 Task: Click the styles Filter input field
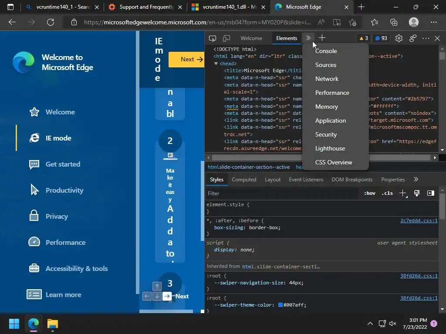point(282,194)
